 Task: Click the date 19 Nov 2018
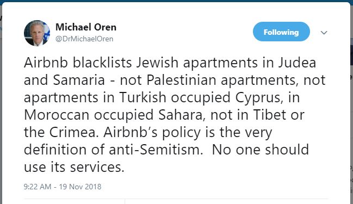[x=80, y=187]
